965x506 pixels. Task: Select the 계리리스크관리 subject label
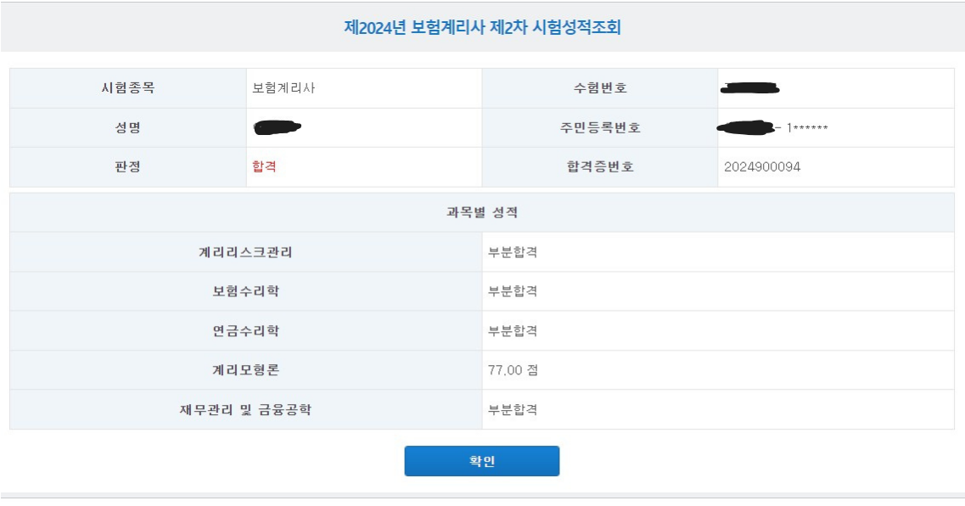[x=245, y=252]
